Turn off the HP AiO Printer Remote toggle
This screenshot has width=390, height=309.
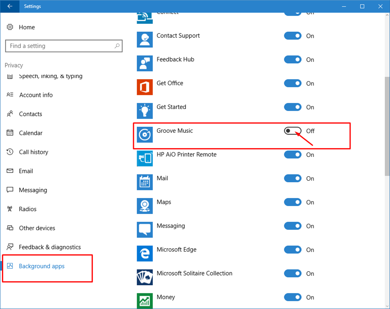293,154
